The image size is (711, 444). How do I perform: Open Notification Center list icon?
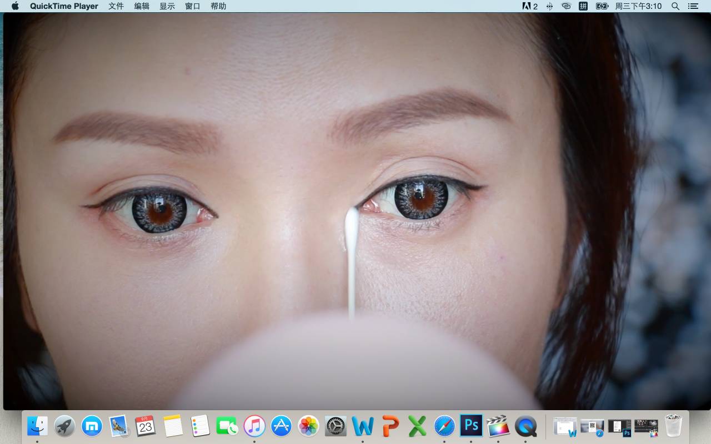point(693,6)
